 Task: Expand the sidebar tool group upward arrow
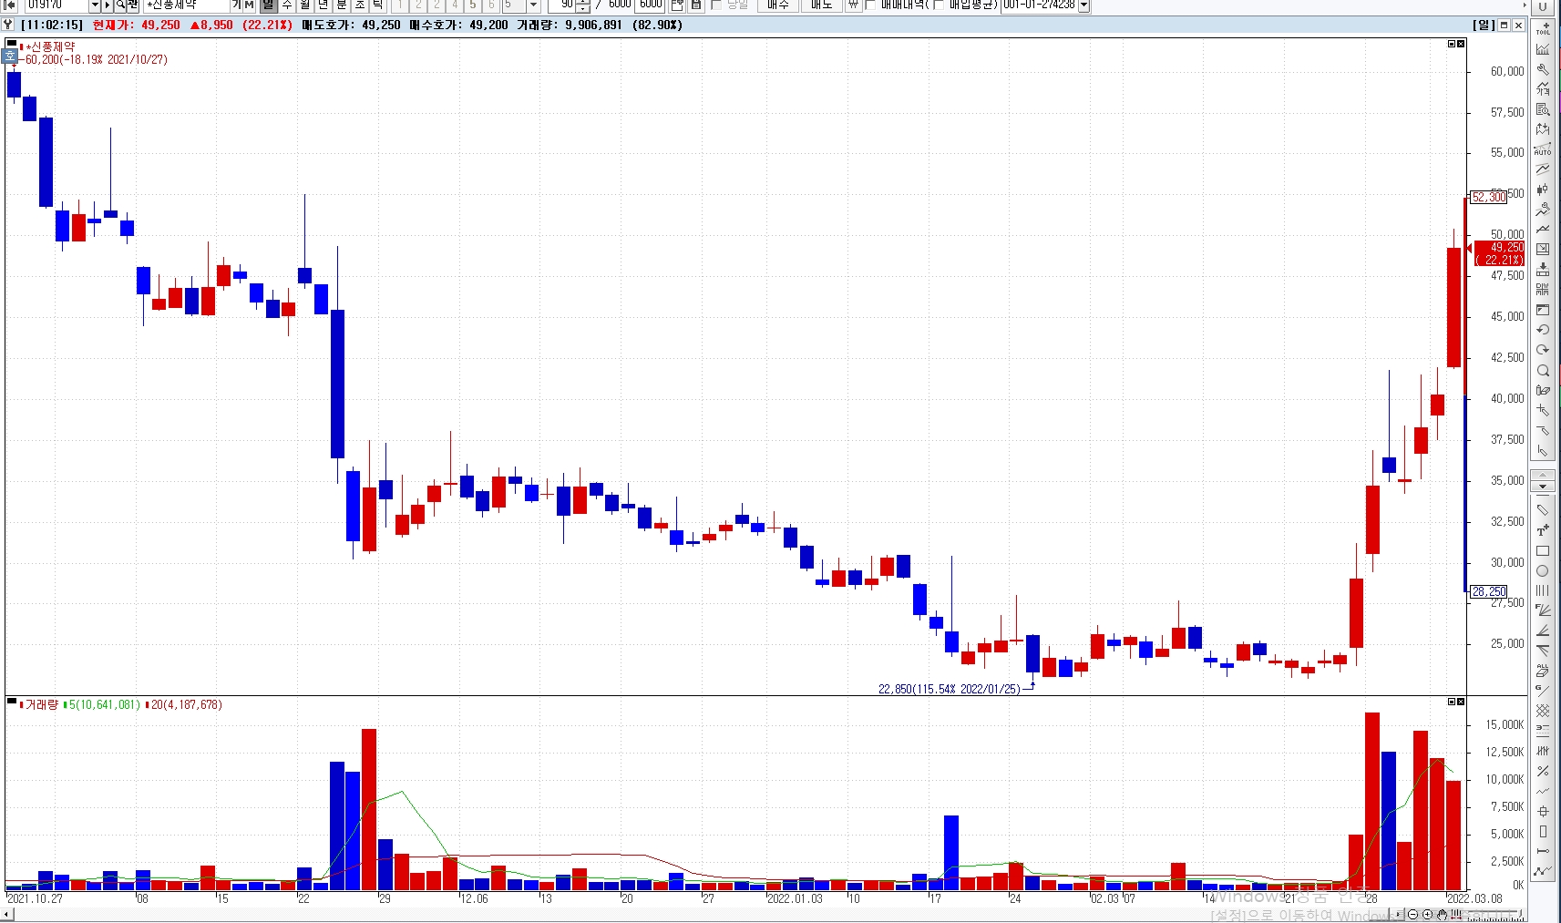pos(1542,475)
